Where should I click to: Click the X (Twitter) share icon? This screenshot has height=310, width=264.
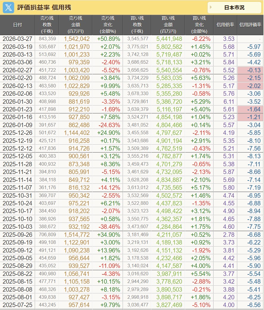tap(9, 7)
